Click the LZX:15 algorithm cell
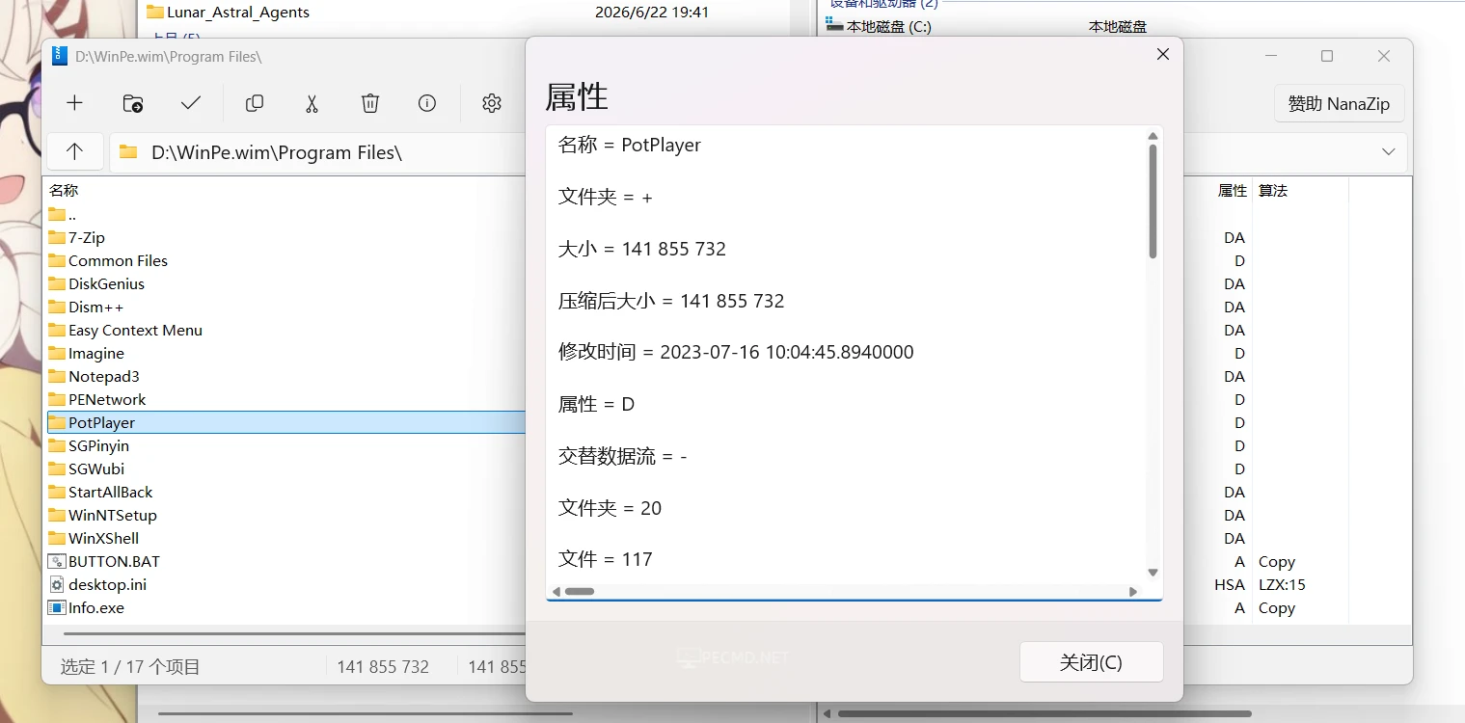The image size is (1465, 723). point(1282,584)
